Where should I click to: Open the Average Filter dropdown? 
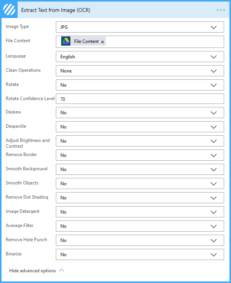point(140,226)
